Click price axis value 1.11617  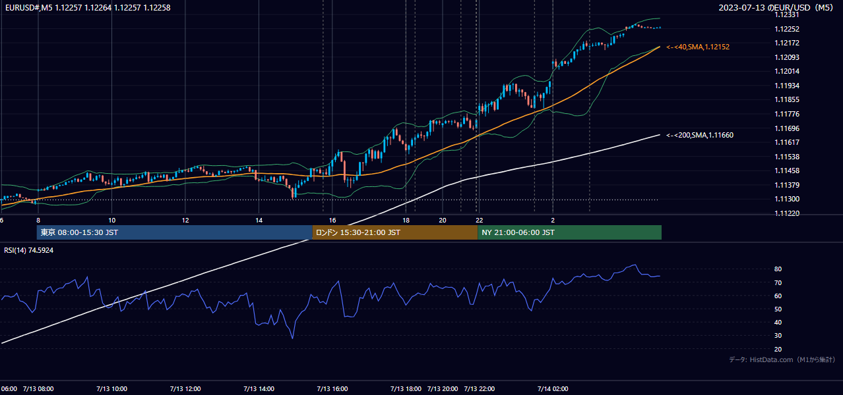point(787,142)
